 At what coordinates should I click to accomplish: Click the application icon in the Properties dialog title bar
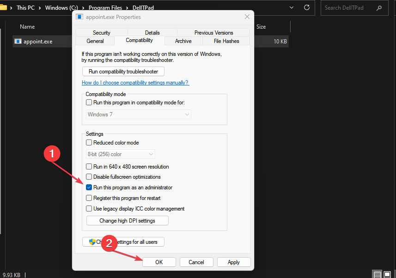tap(79, 16)
